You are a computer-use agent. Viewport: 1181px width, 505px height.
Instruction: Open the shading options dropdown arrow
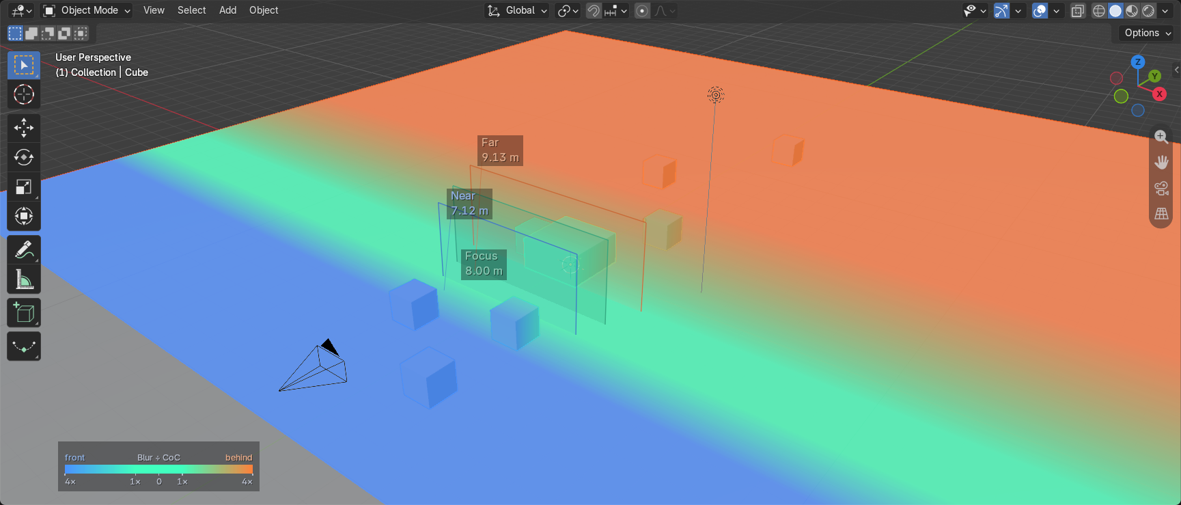tap(1165, 10)
